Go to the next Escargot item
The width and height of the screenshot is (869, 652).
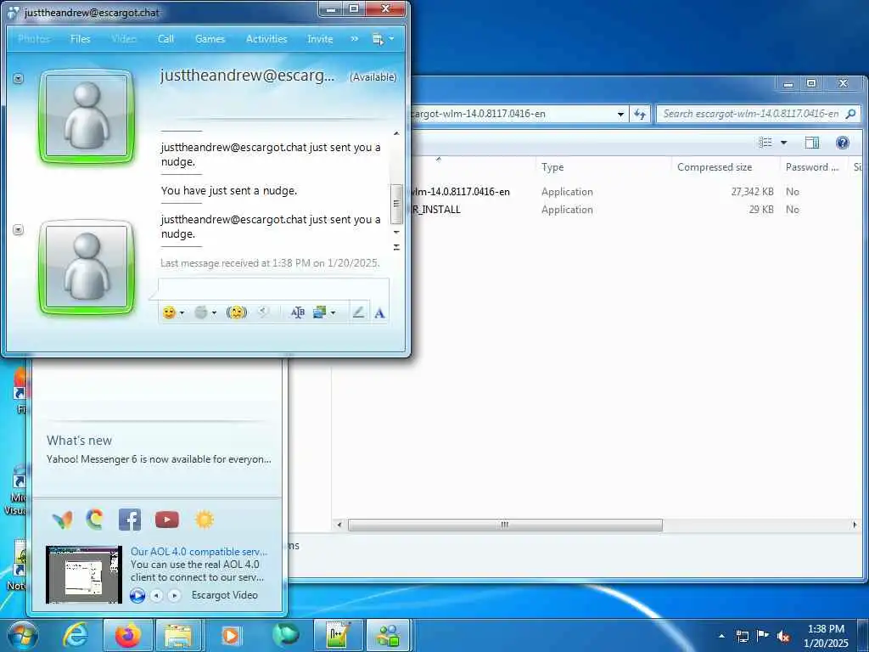(174, 595)
